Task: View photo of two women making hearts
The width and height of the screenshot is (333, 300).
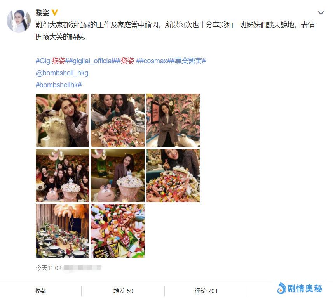Action: coord(118,120)
